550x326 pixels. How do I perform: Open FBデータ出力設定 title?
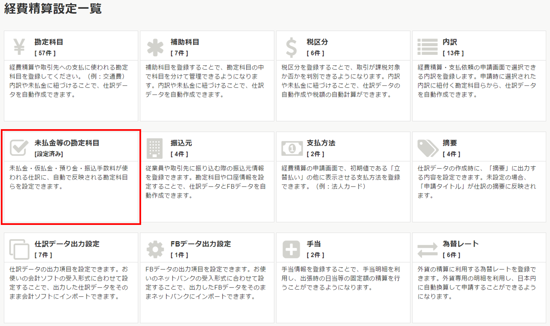click(201, 244)
